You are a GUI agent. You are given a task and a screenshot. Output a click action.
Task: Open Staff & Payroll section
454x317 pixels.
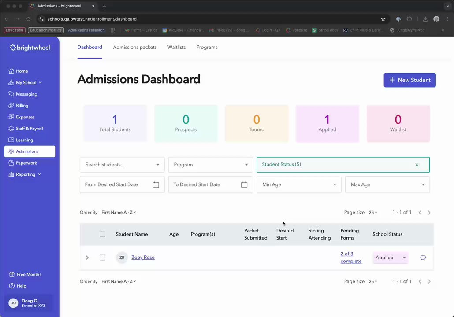pyautogui.click(x=26, y=129)
